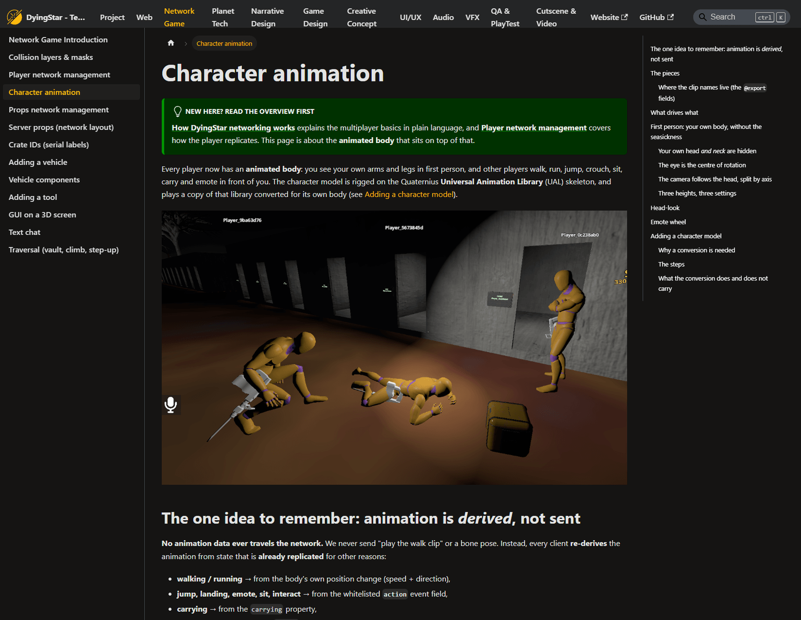Click the DyingStar logo icon
The width and height of the screenshot is (801, 620).
click(14, 17)
